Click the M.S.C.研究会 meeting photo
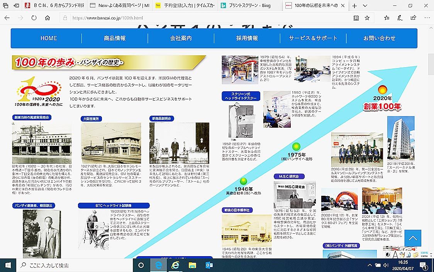Viewport: 434px width, 272px height. [x=295, y=194]
